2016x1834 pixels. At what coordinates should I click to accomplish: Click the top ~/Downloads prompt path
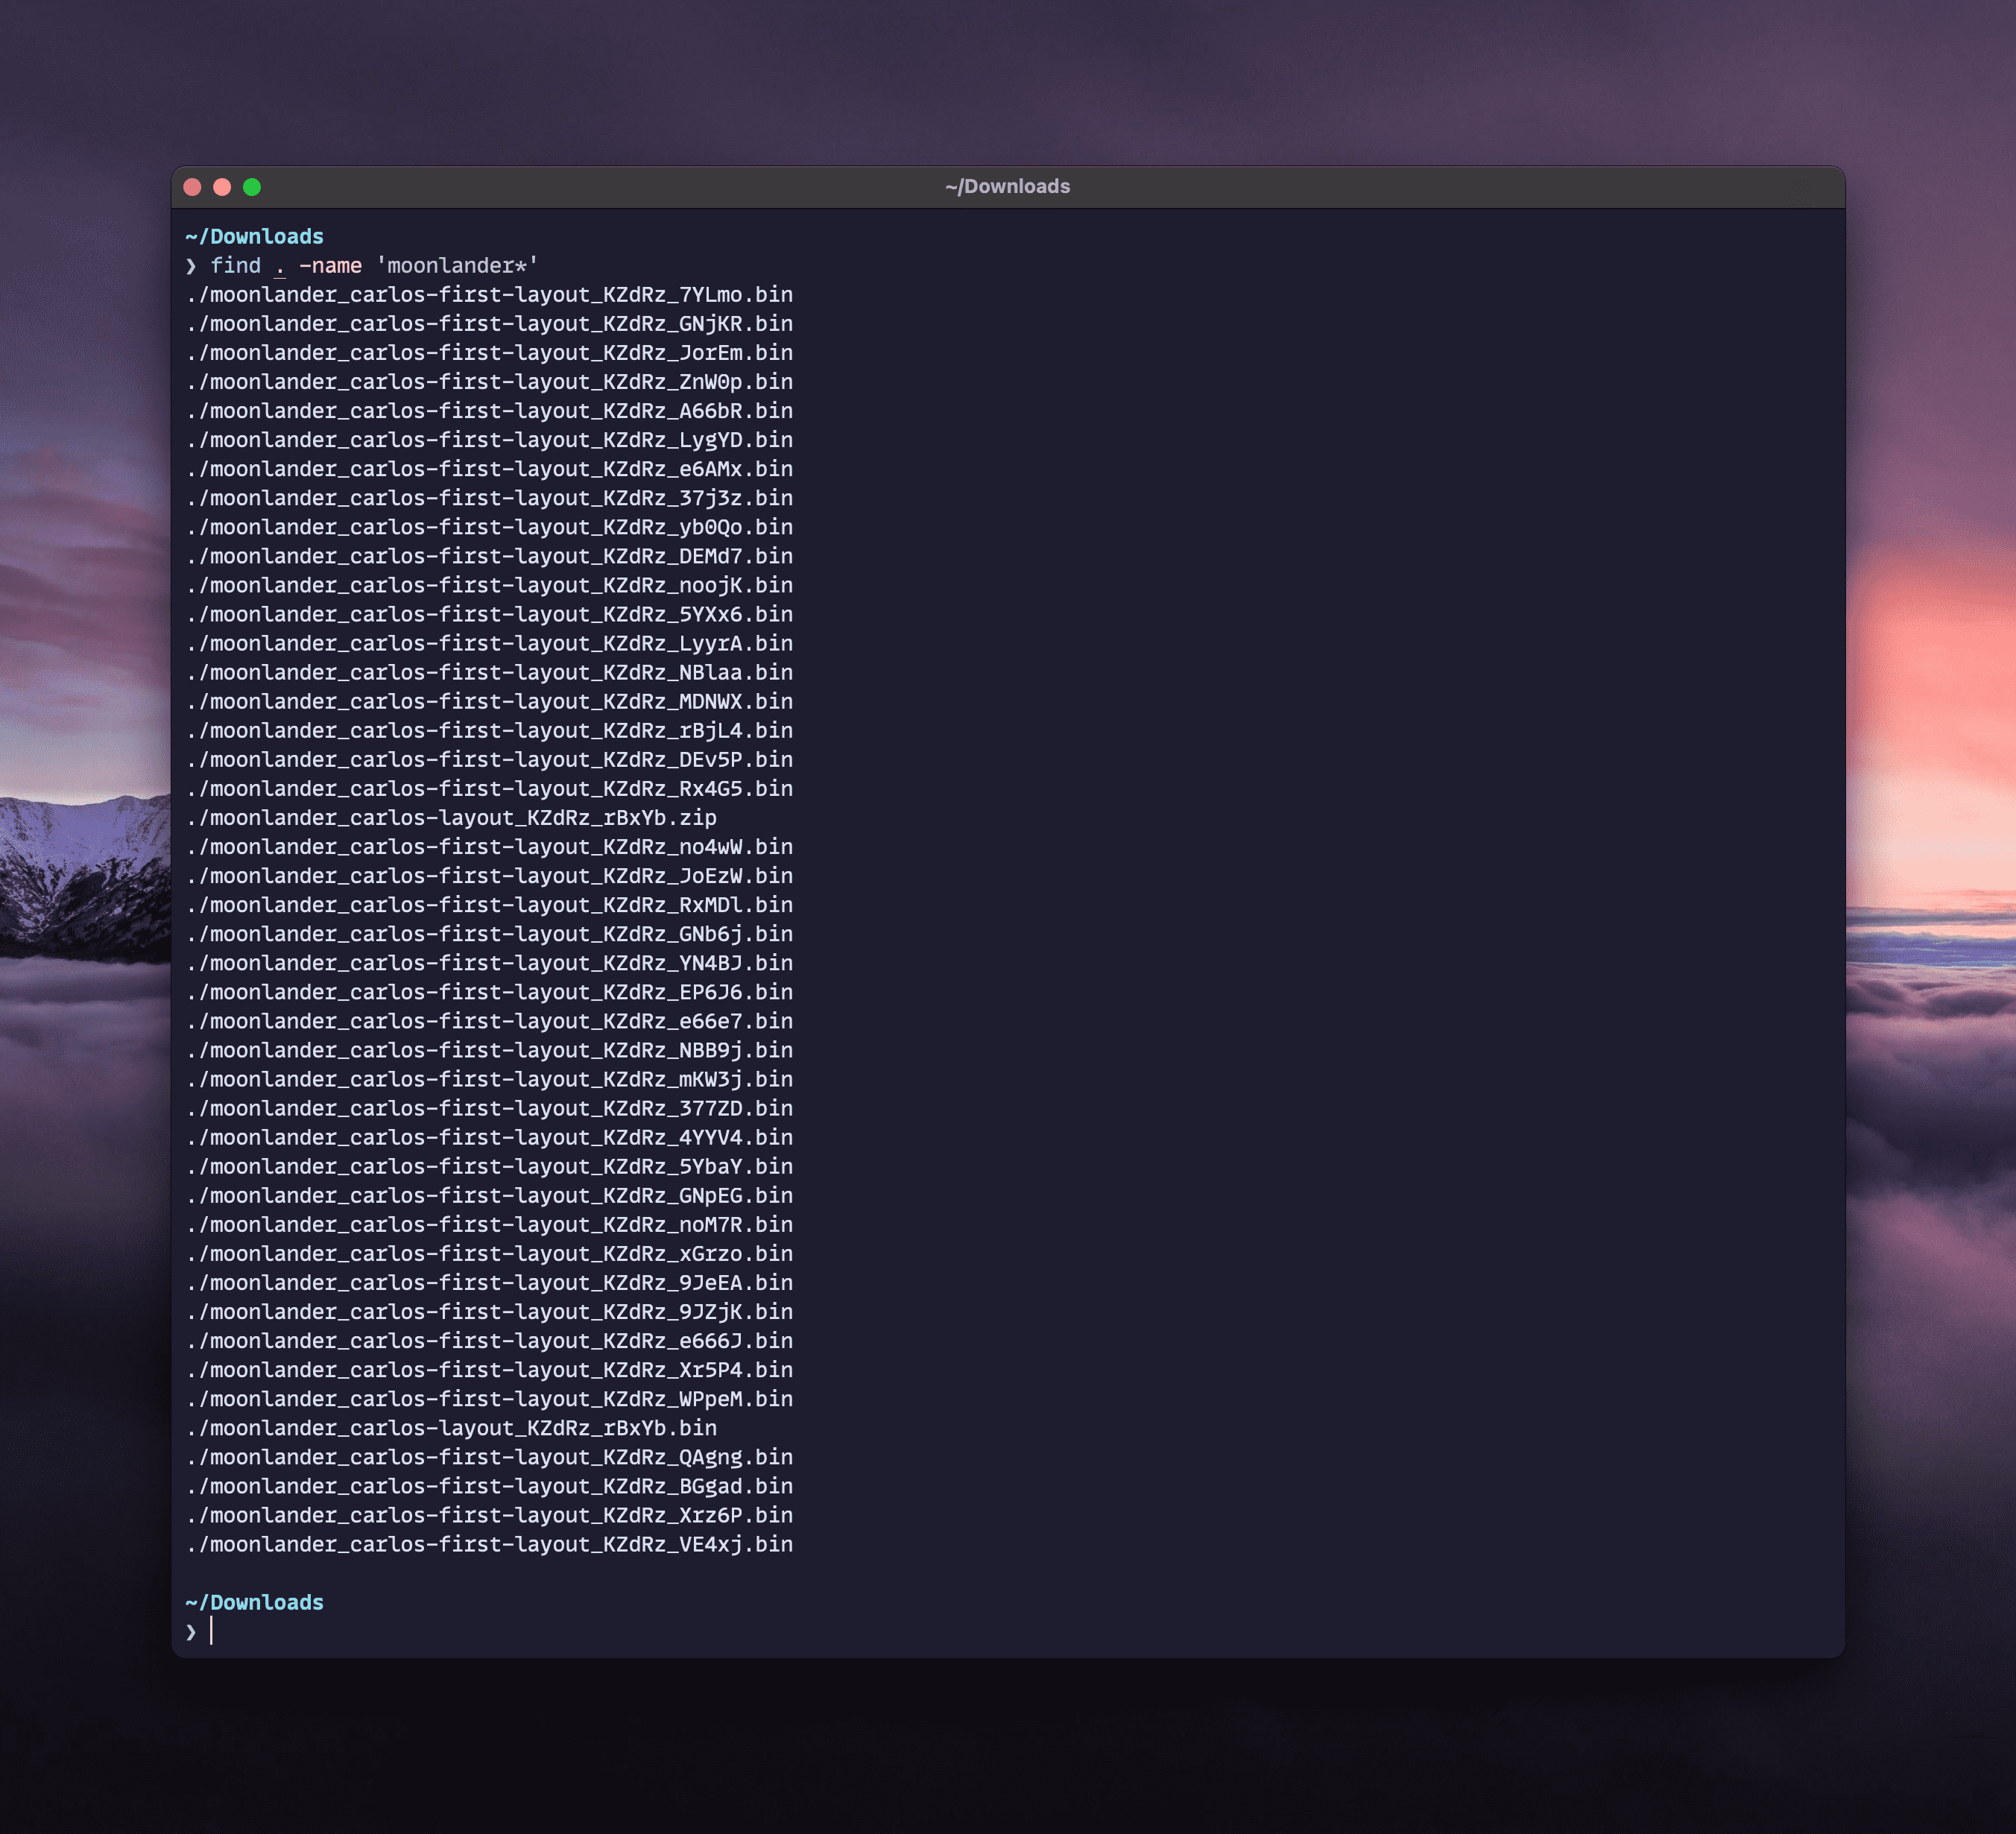pyautogui.click(x=254, y=237)
